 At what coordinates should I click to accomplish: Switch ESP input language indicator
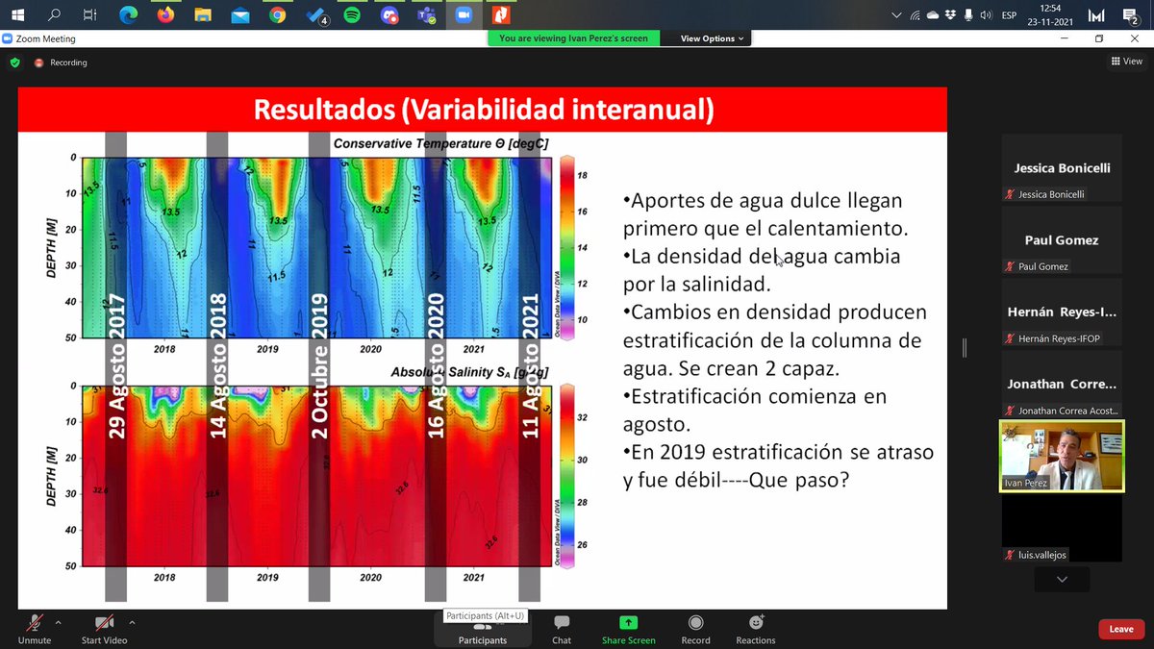coord(1010,15)
